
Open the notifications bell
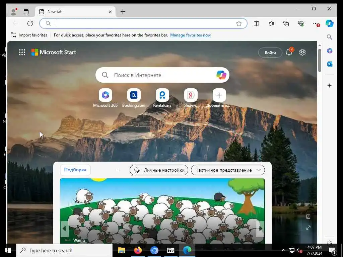(289, 52)
